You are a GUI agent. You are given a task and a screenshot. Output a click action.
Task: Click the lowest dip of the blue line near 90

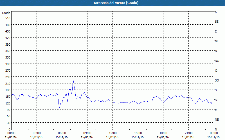pos(59,108)
